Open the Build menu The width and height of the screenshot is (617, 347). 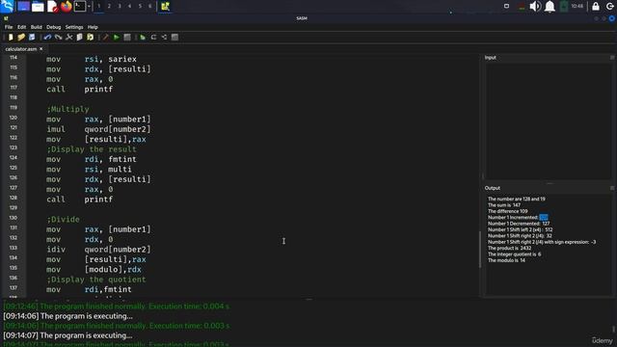(x=37, y=27)
